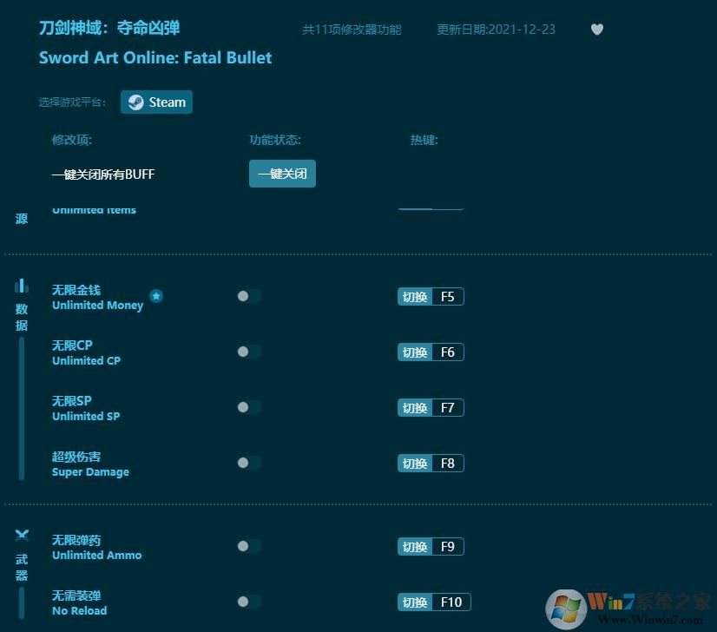Click the Super Damage label

(90, 472)
